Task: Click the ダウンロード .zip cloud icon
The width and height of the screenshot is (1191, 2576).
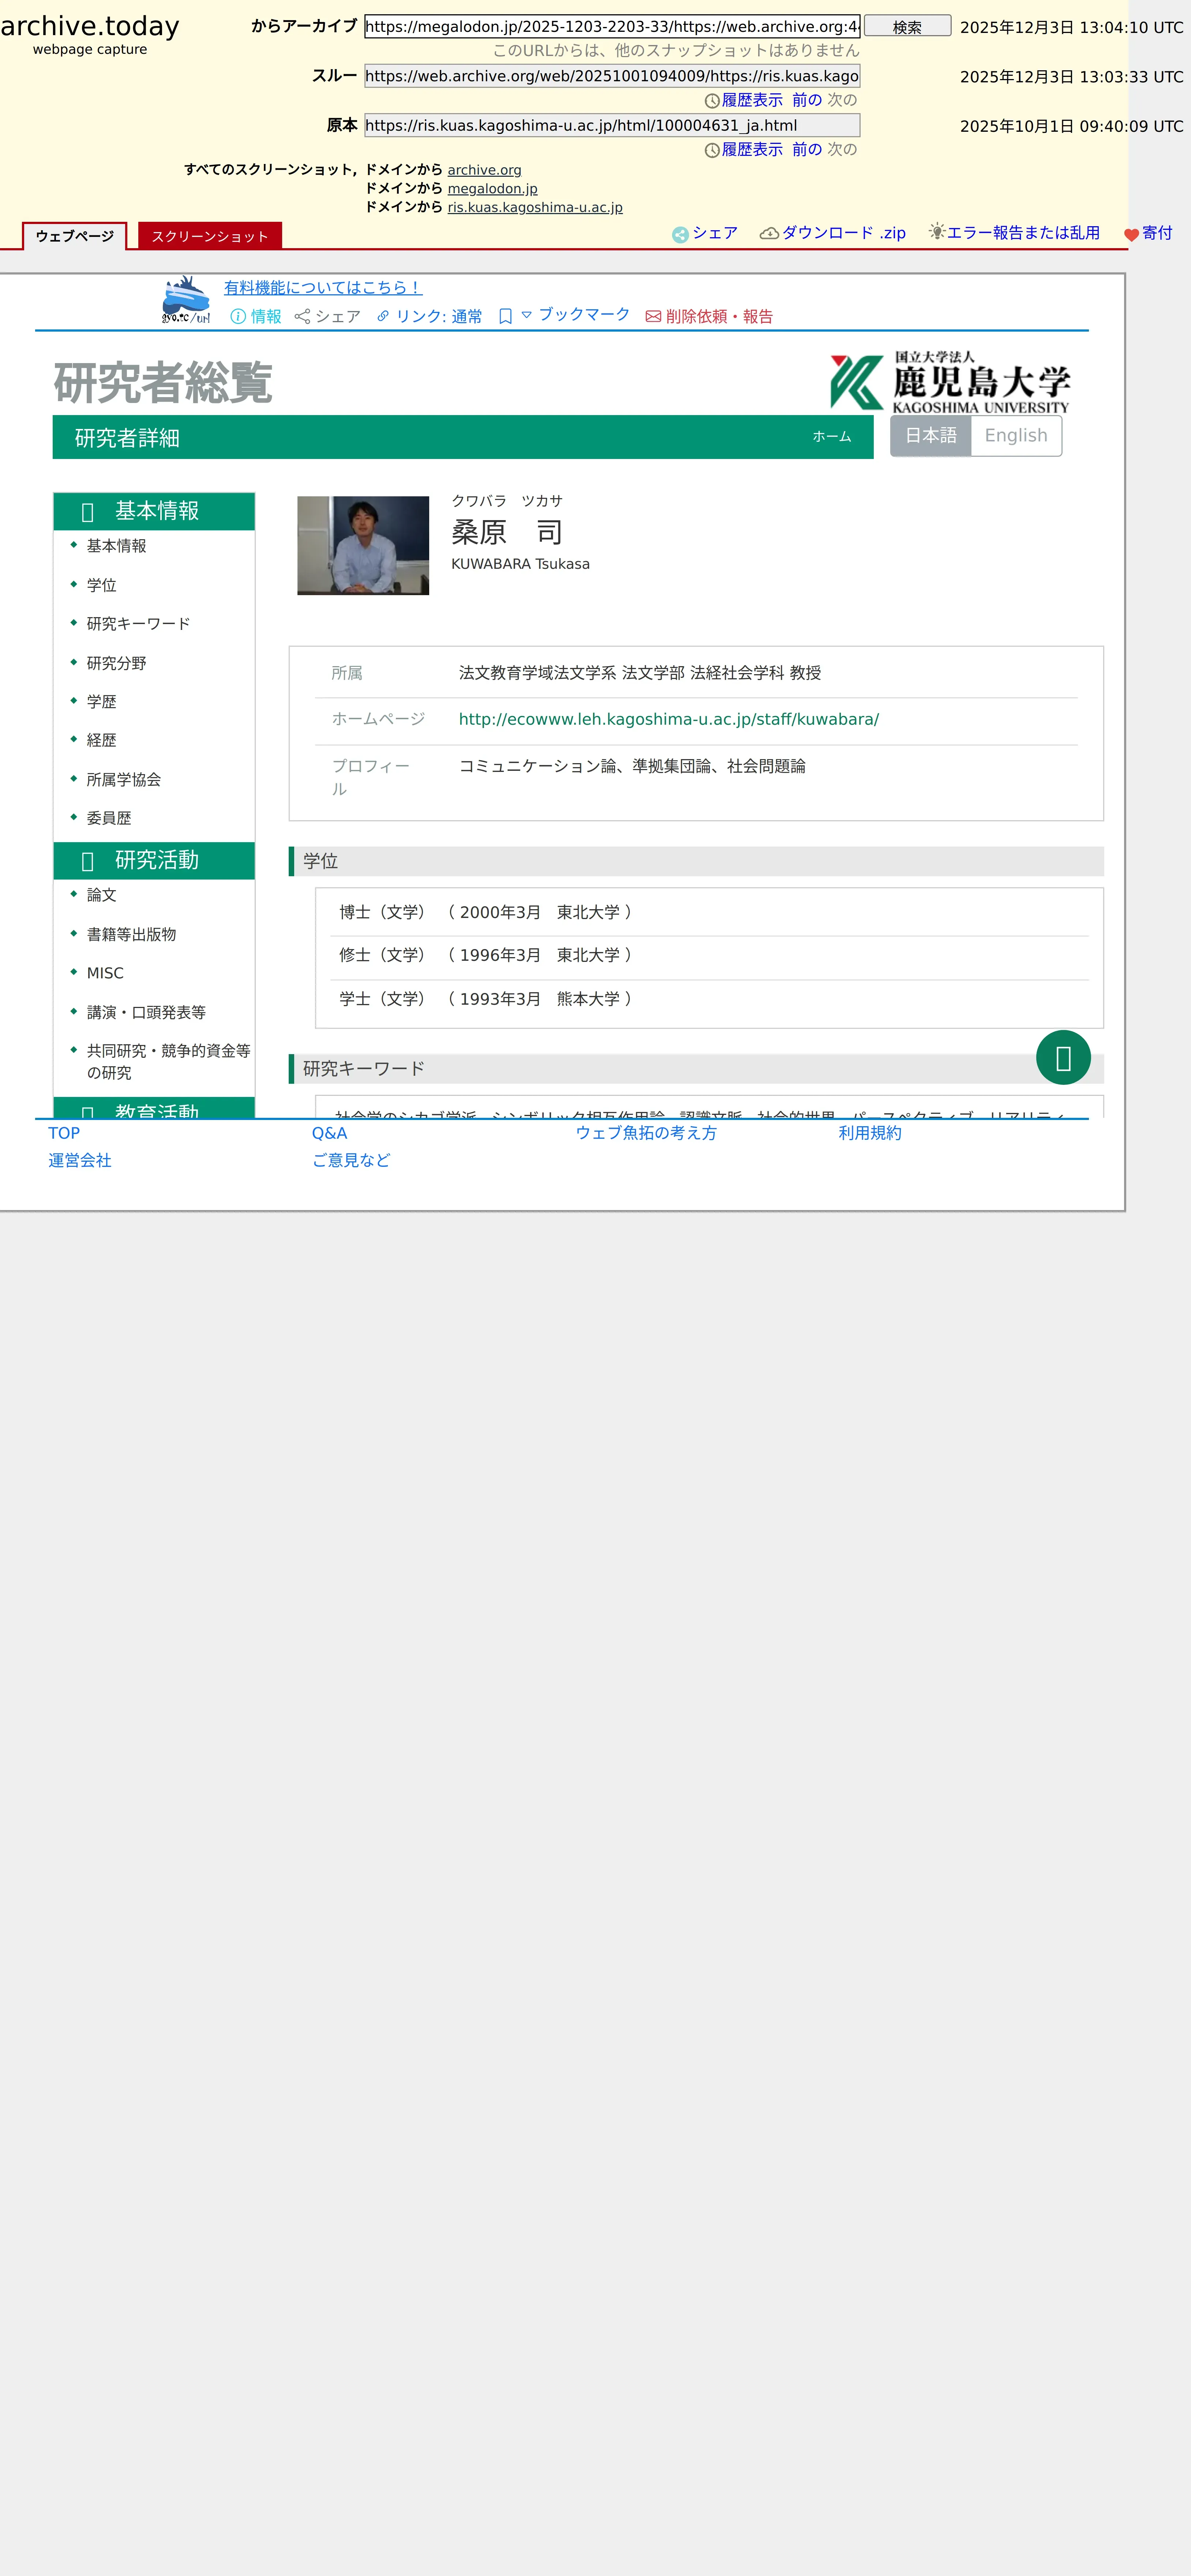Action: [769, 233]
